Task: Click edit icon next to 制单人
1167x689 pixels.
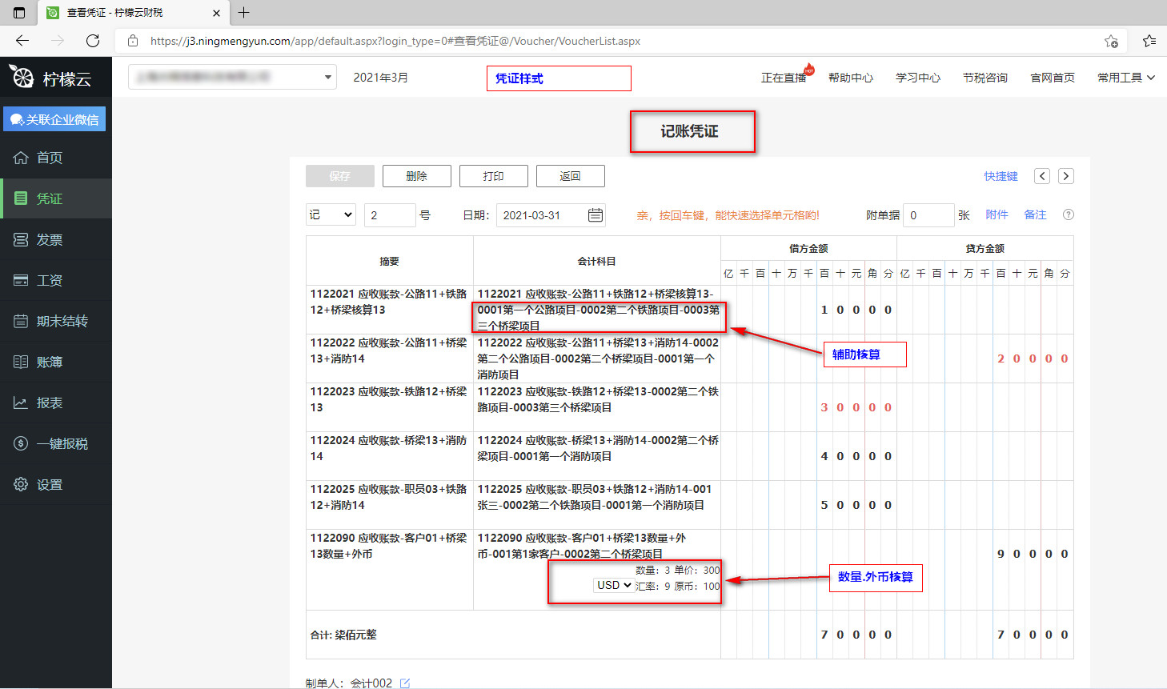Action: [x=405, y=683]
